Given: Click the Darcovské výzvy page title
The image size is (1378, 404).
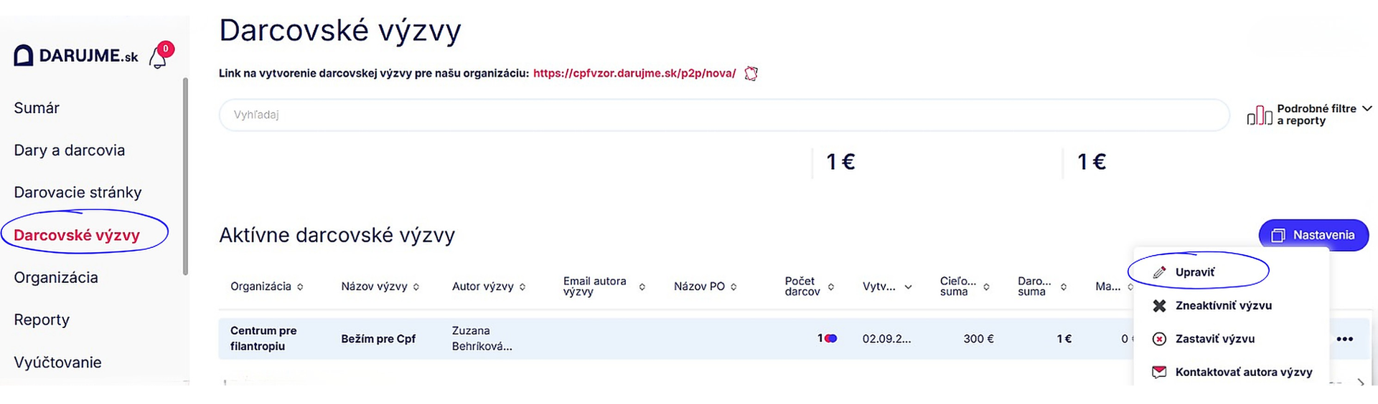Looking at the screenshot, I should tap(340, 31).
